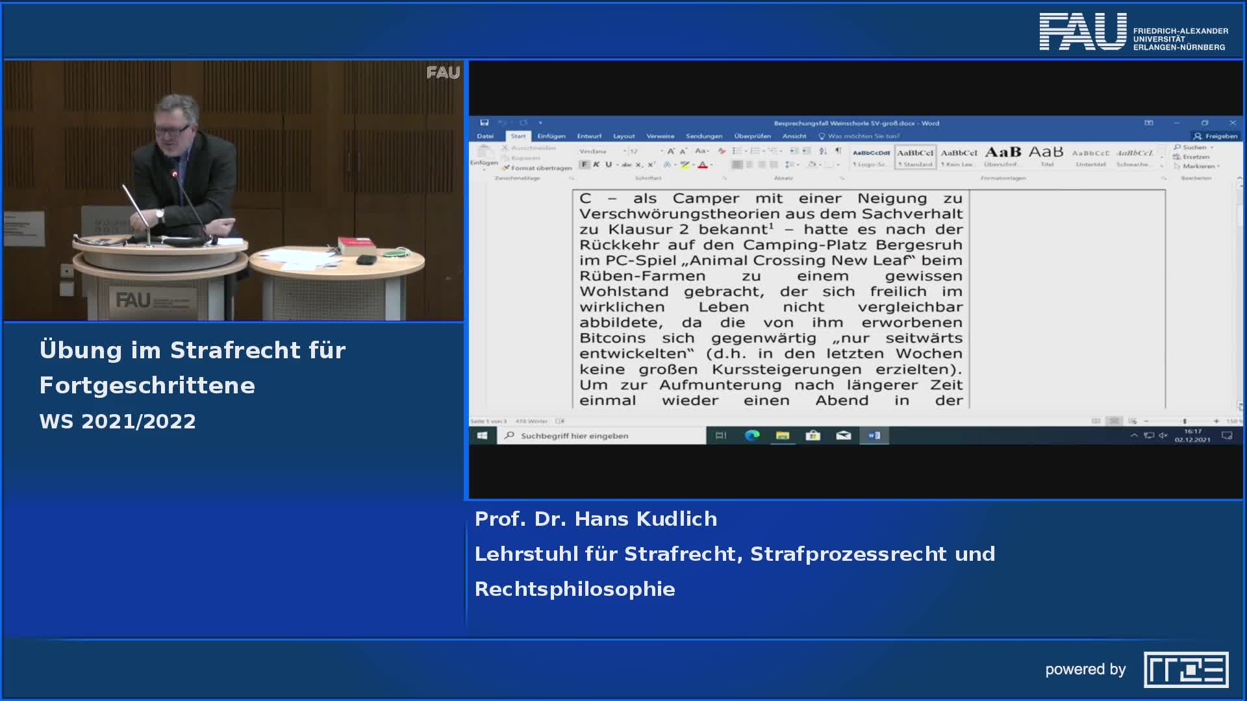
Task: Click the show paragraph marks pilcrow icon
Action: pos(838,151)
